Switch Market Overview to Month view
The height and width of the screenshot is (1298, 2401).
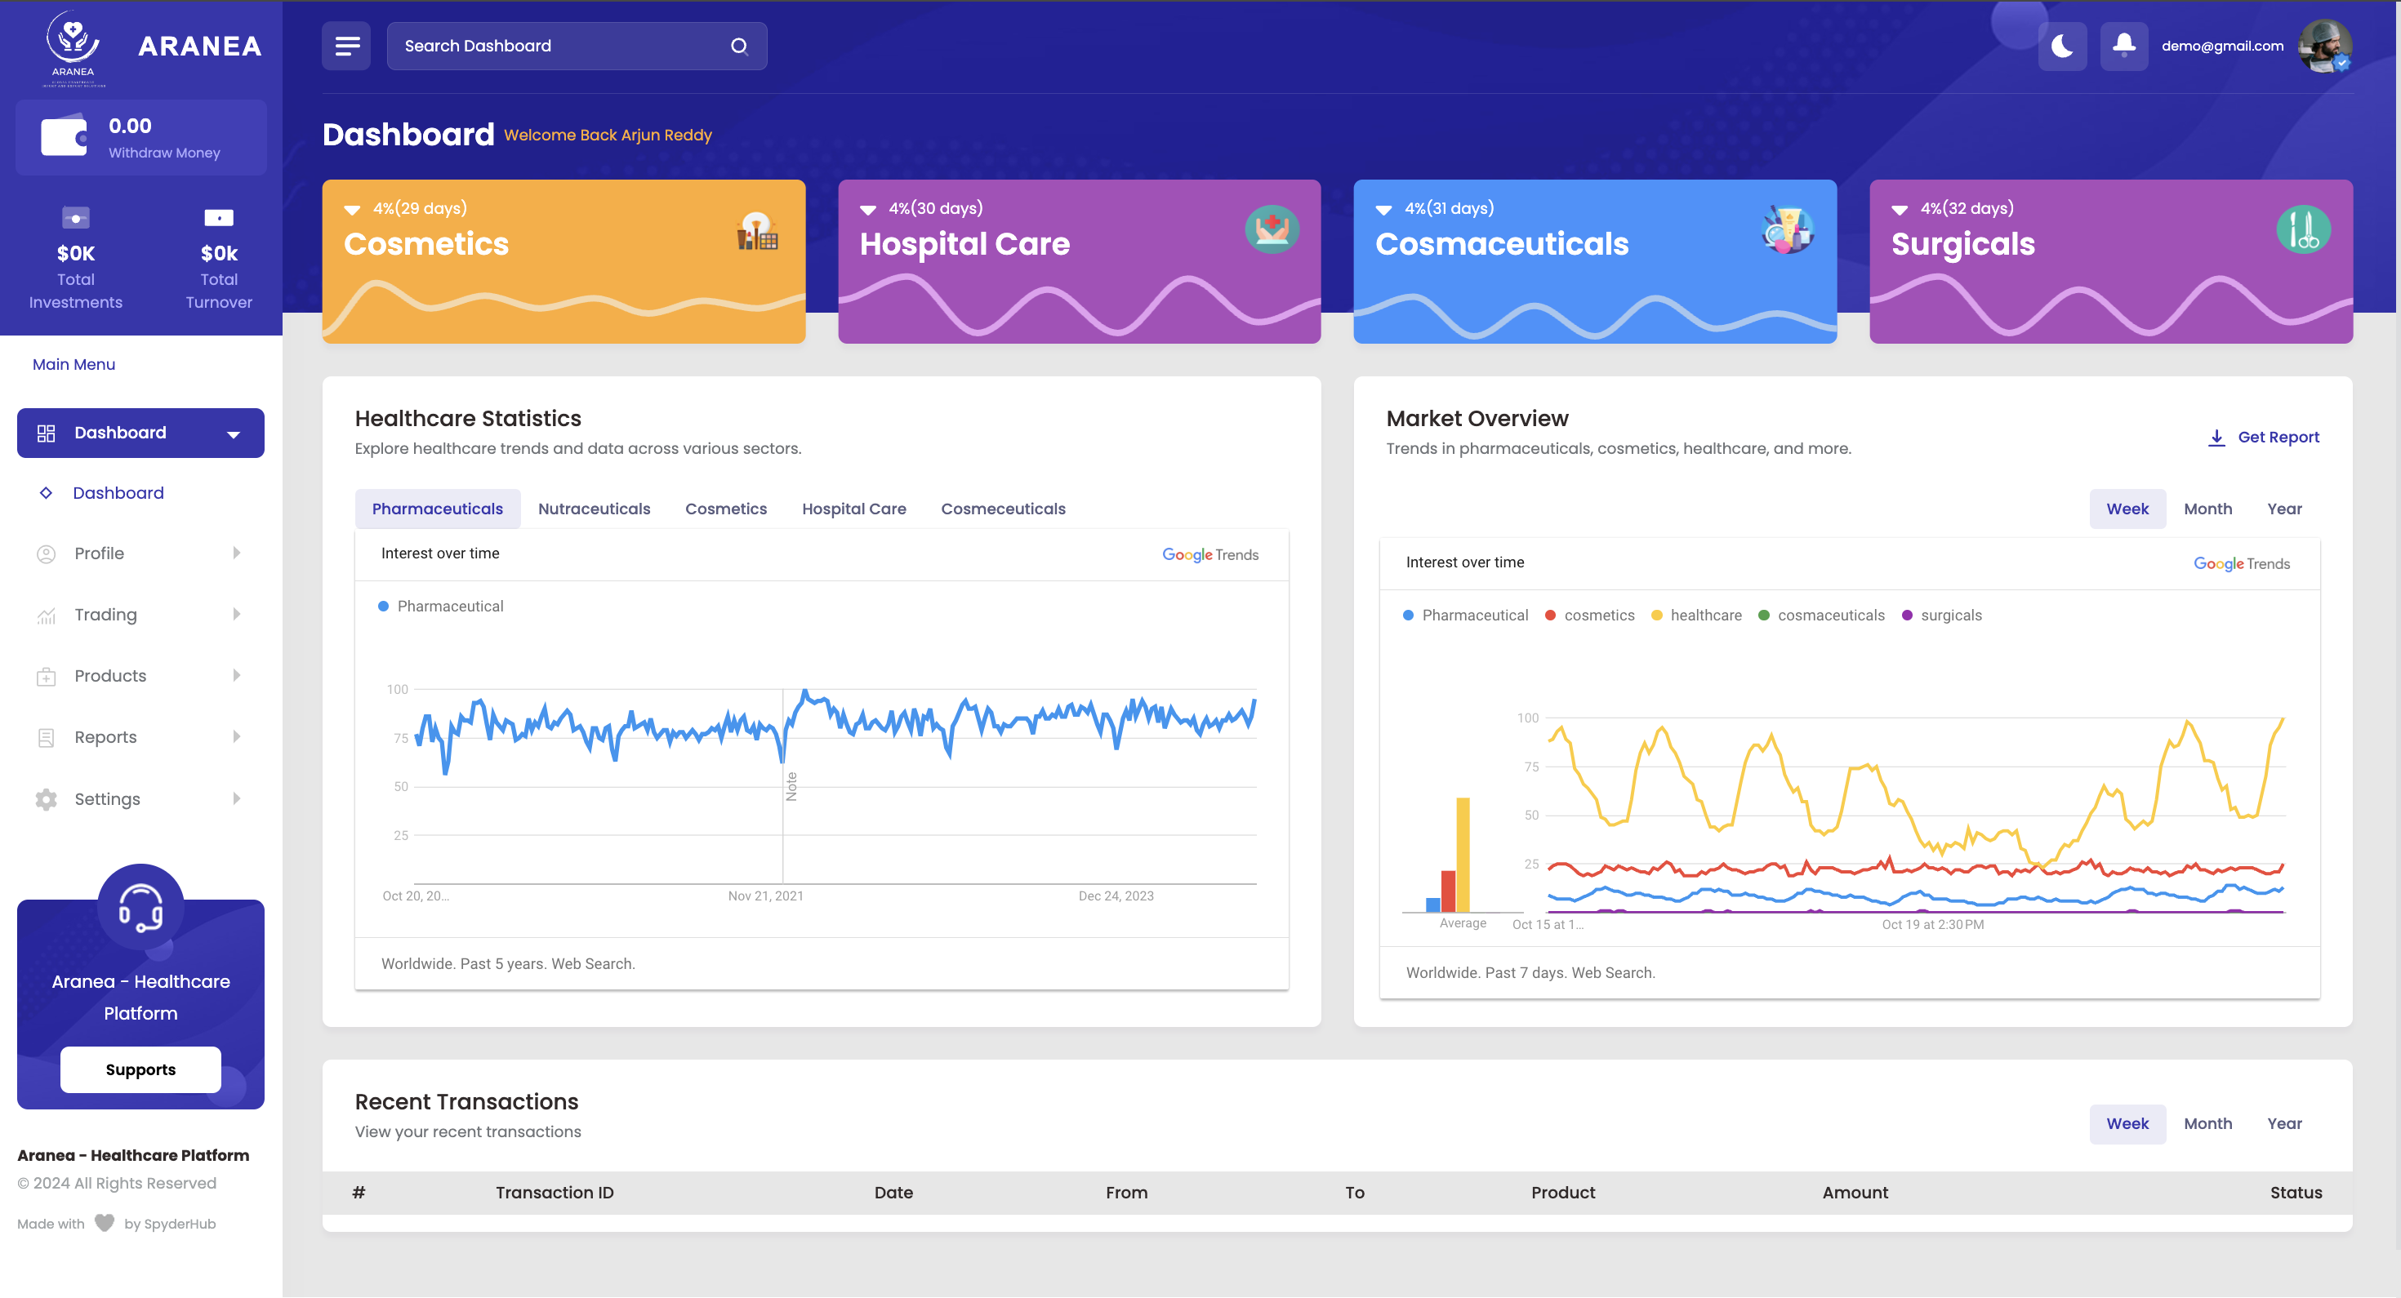[2207, 509]
